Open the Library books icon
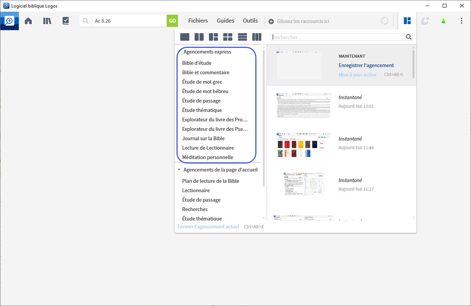 (x=47, y=21)
